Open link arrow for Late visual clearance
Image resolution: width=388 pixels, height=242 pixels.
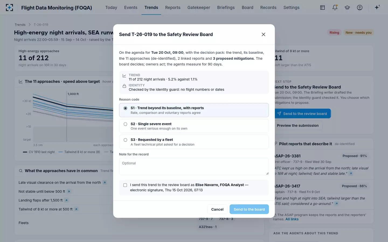[105, 183]
